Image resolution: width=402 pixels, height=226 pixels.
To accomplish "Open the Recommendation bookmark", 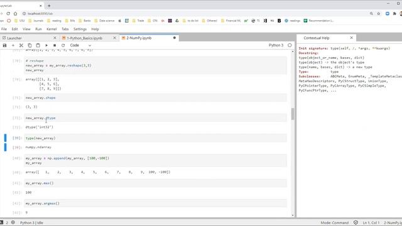I will 318,21.
